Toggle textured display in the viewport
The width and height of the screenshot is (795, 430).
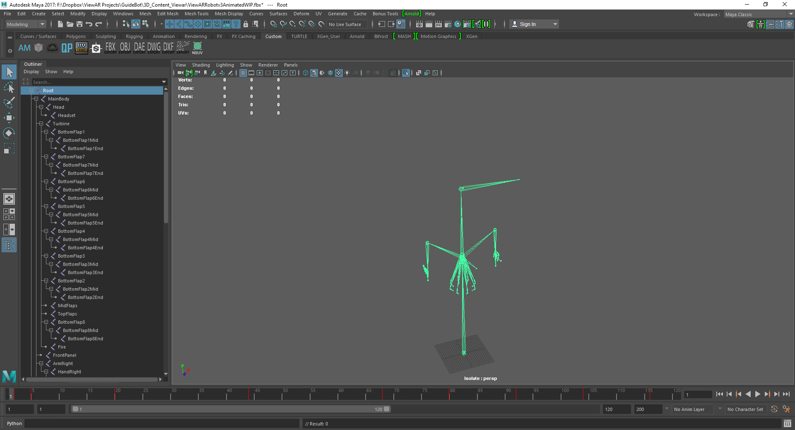coord(339,73)
